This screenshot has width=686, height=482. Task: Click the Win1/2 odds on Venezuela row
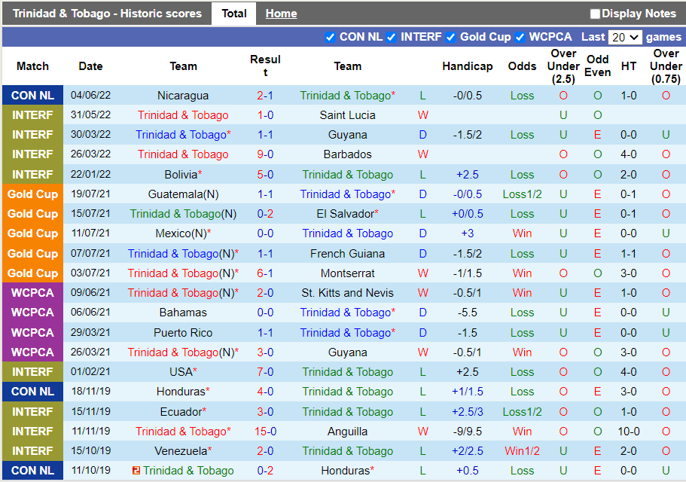522,451
